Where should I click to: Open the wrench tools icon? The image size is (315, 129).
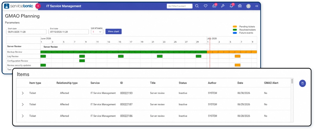coord(223,6)
